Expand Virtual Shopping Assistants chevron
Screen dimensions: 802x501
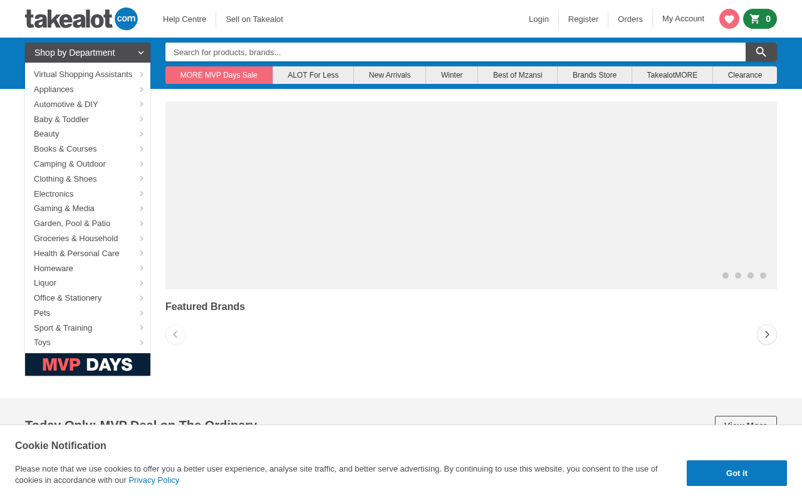[x=142, y=75]
